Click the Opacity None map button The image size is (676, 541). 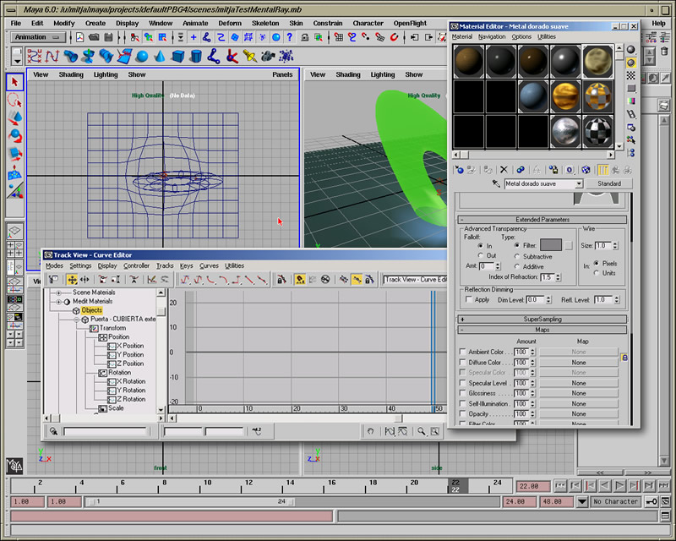click(579, 413)
